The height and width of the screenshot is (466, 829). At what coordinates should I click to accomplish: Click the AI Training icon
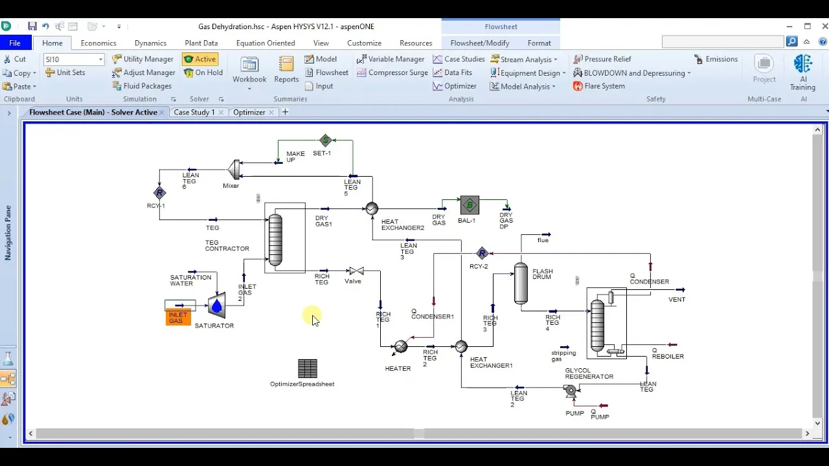point(802,71)
